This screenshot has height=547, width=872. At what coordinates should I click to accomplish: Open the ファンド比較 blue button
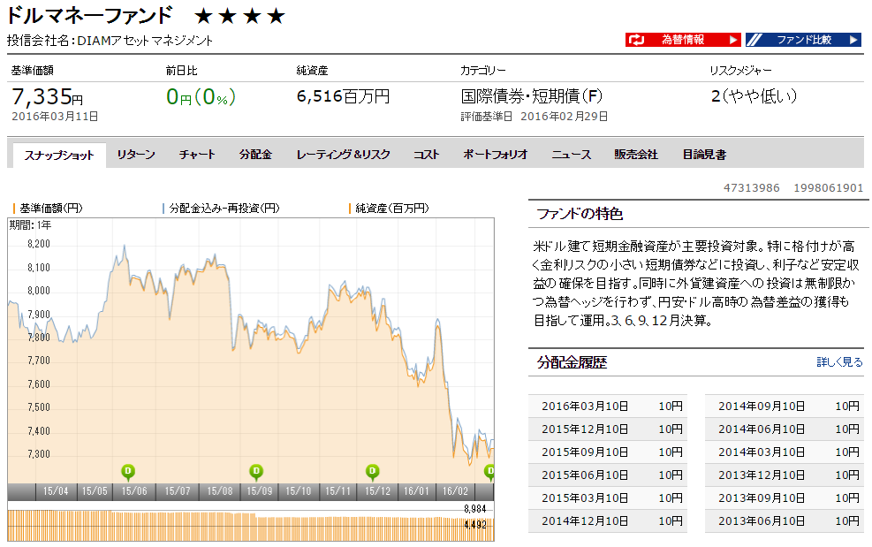(x=804, y=40)
